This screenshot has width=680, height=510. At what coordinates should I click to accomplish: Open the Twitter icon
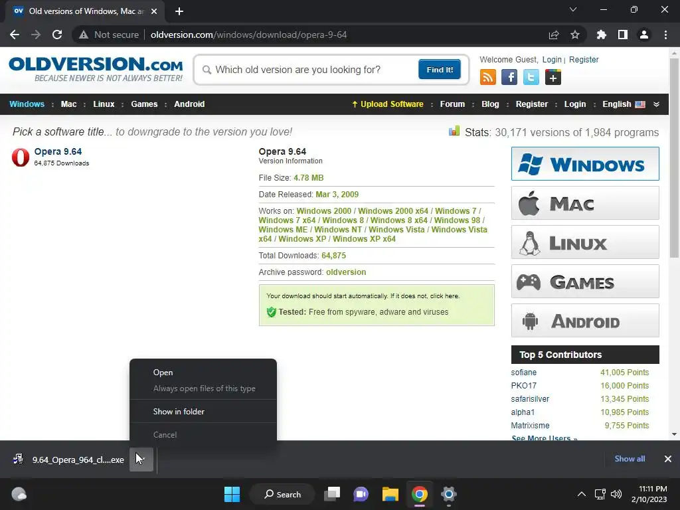click(531, 77)
